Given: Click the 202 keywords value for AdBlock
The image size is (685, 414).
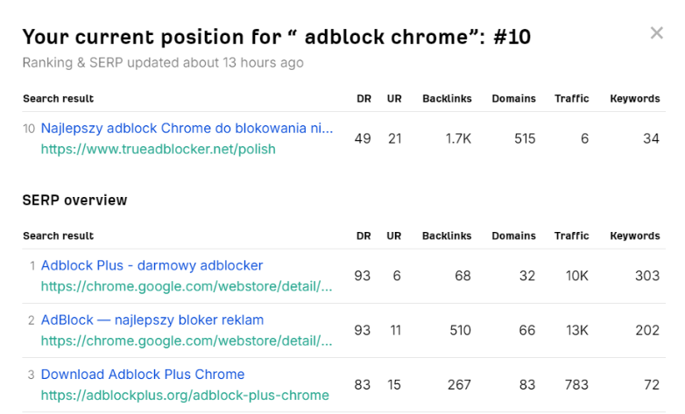Looking at the screenshot, I should (x=647, y=331).
